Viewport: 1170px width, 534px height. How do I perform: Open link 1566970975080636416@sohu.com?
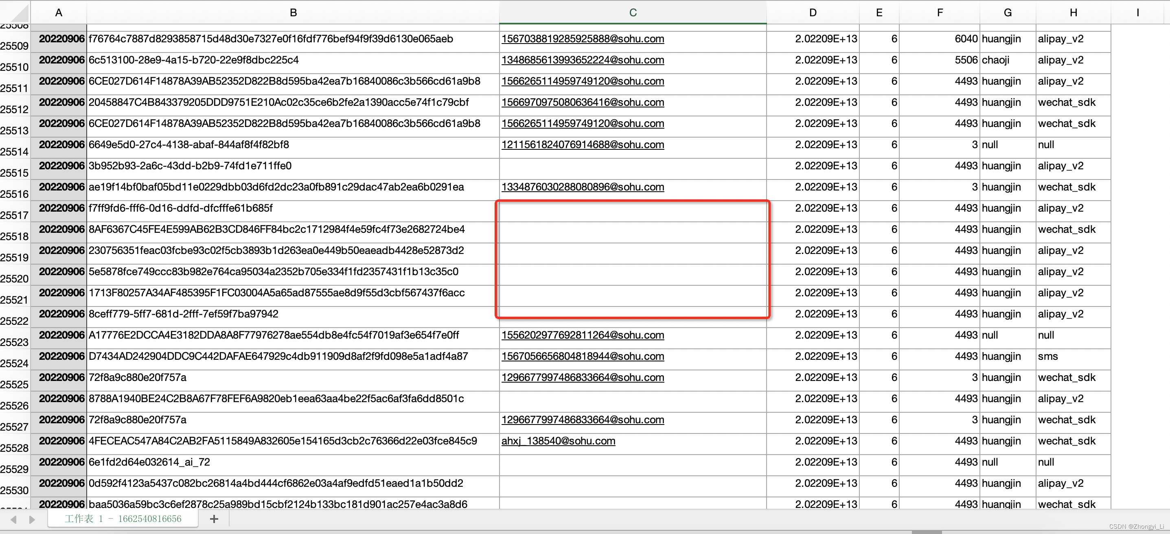583,102
